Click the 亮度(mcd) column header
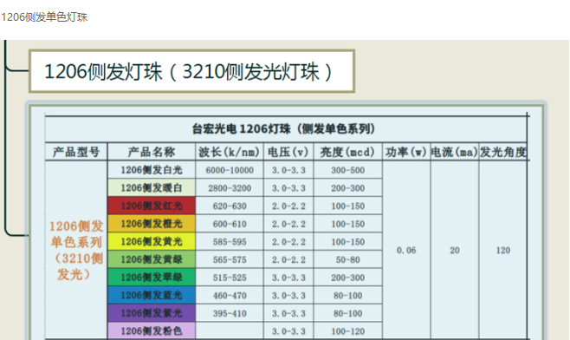570x340 pixels. point(347,152)
